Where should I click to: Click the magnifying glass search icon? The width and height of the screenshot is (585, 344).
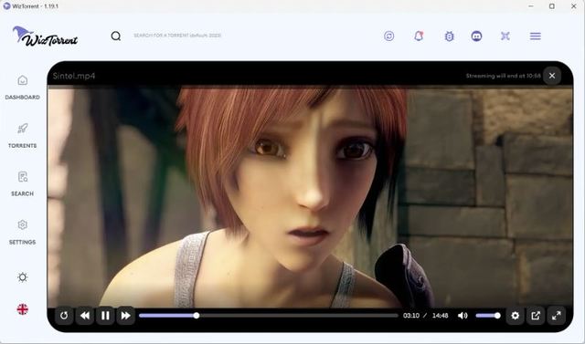(116, 36)
